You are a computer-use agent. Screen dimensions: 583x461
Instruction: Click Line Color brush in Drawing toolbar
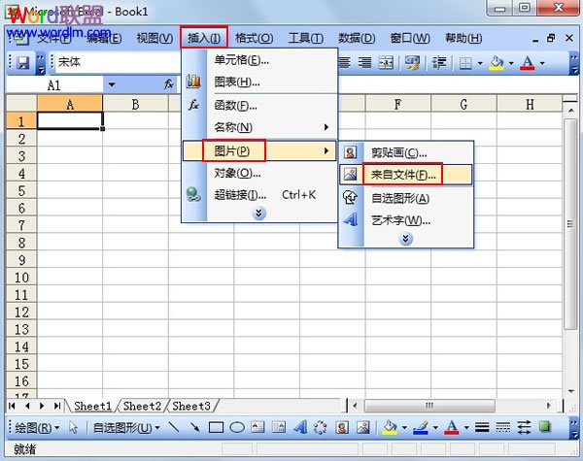(421, 428)
